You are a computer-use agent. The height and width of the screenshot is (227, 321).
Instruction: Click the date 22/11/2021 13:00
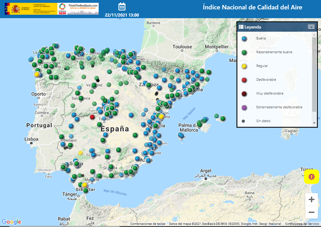[122, 15]
